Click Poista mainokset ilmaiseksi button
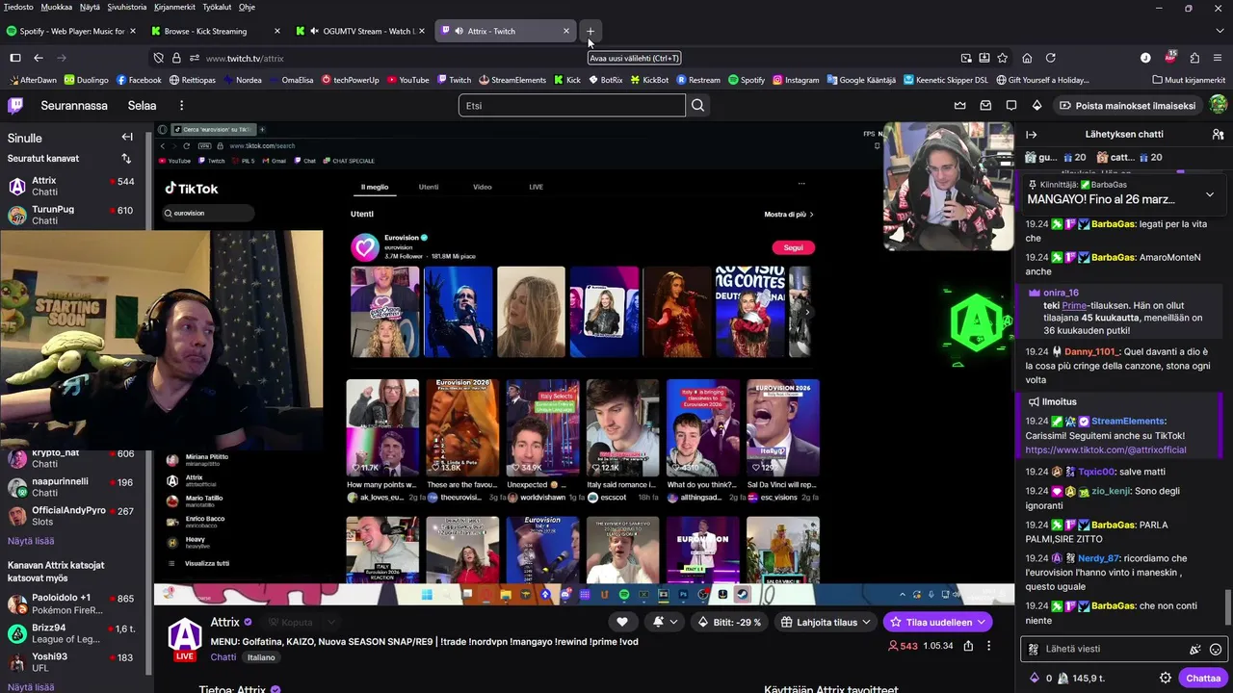Viewport: 1233px width, 693px height. 1127,105
